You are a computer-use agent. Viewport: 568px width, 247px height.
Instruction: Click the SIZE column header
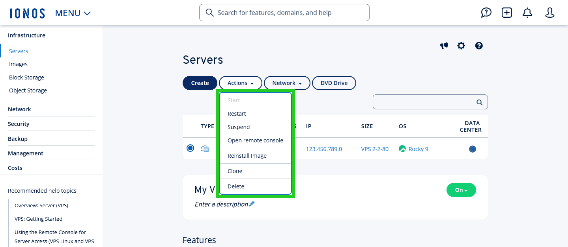(367, 126)
